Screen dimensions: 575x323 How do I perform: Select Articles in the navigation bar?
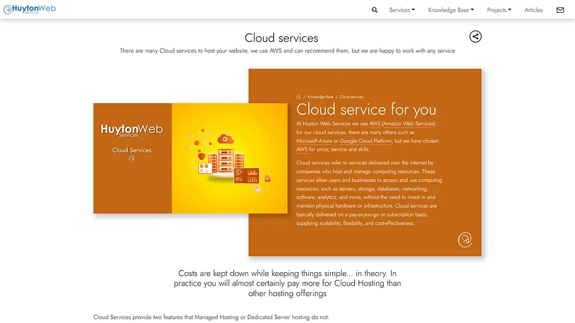533,10
